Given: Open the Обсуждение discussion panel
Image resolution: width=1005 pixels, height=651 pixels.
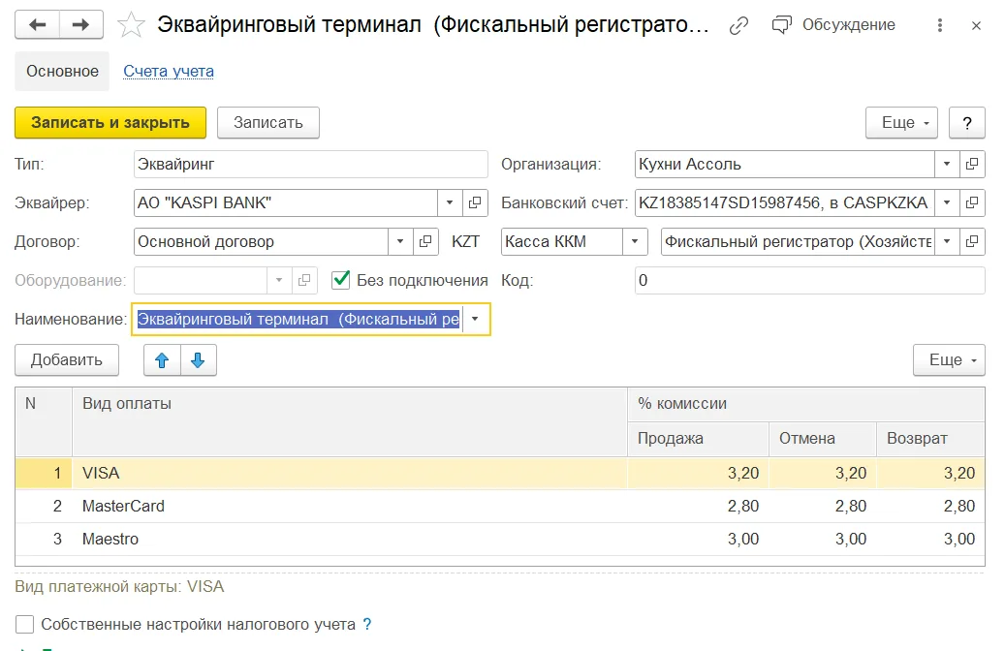Looking at the screenshot, I should (x=833, y=25).
